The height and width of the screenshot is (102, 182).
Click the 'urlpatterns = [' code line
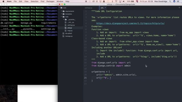[x=100, y=72]
